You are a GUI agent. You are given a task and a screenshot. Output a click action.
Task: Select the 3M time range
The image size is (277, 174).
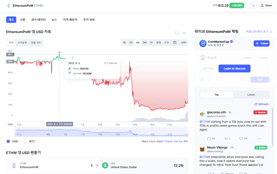pos(144,43)
